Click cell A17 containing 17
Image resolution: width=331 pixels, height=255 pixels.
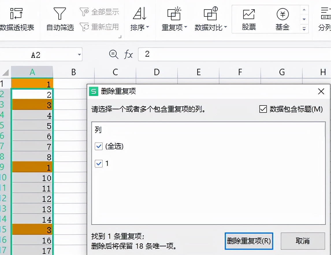(32, 250)
